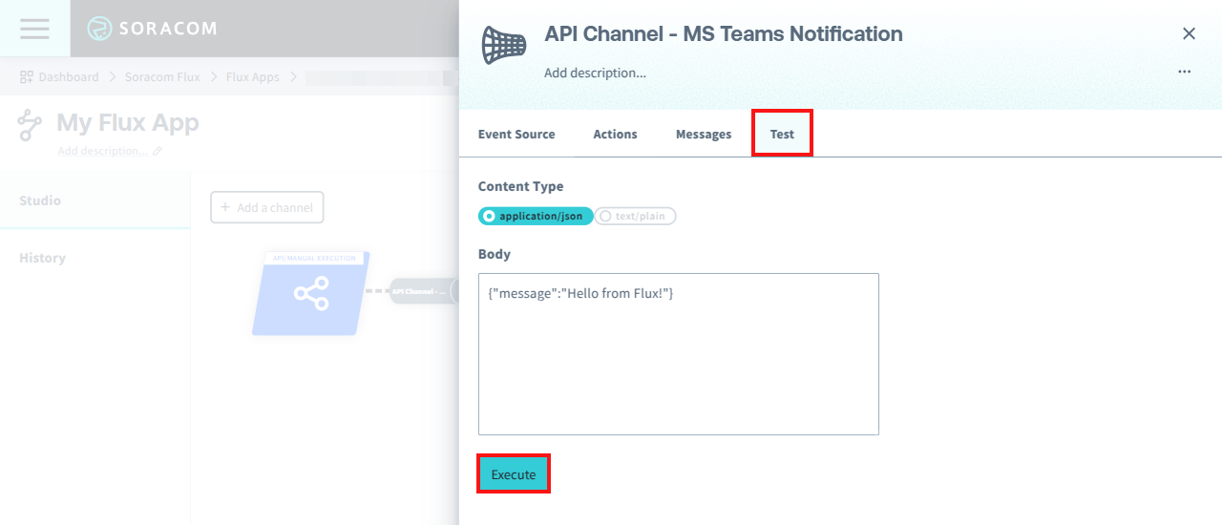
Task: Click the Soracom logo
Action: pos(152,29)
